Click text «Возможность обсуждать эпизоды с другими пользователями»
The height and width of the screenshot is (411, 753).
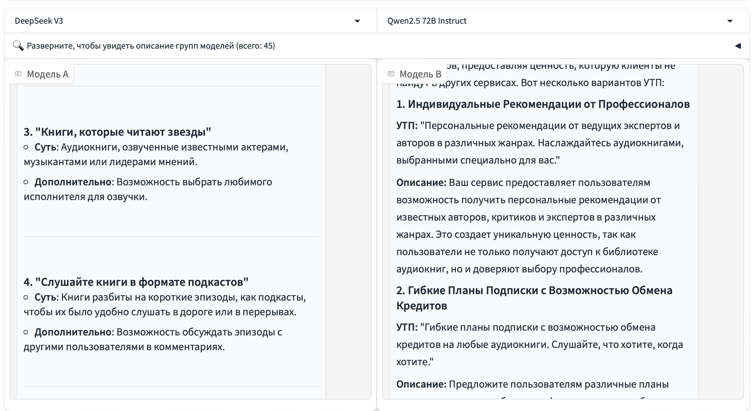(153, 339)
